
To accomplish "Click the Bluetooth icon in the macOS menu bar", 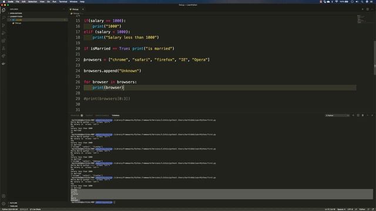I will point(332,2).
